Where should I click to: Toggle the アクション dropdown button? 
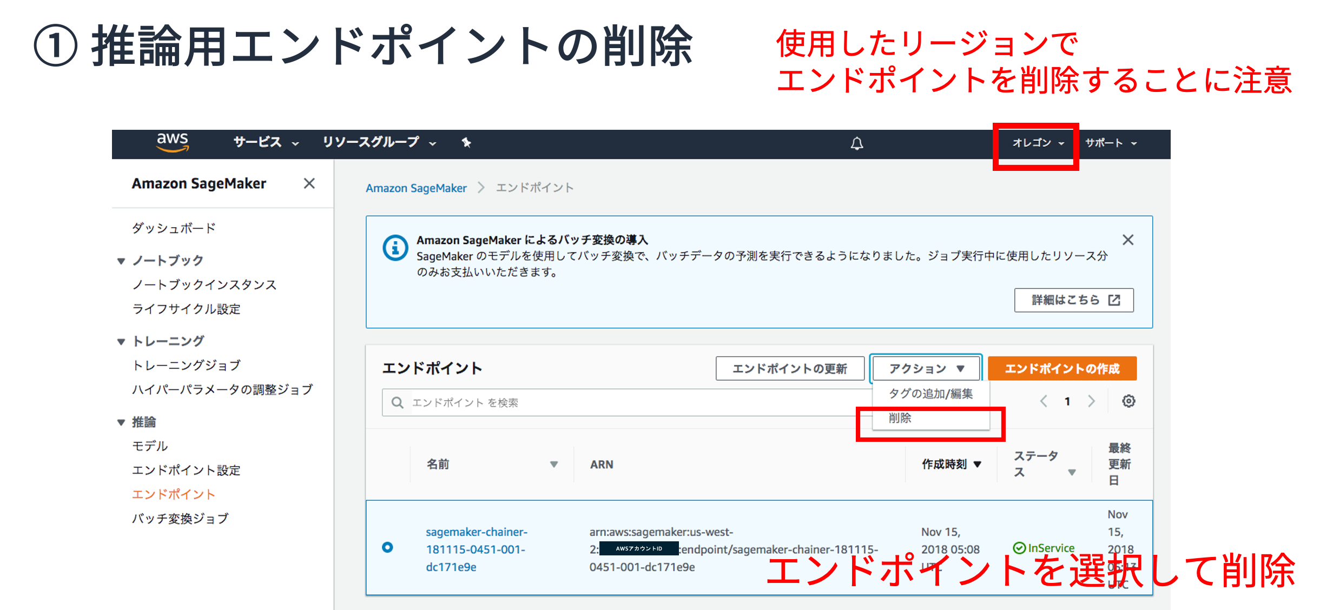click(926, 368)
